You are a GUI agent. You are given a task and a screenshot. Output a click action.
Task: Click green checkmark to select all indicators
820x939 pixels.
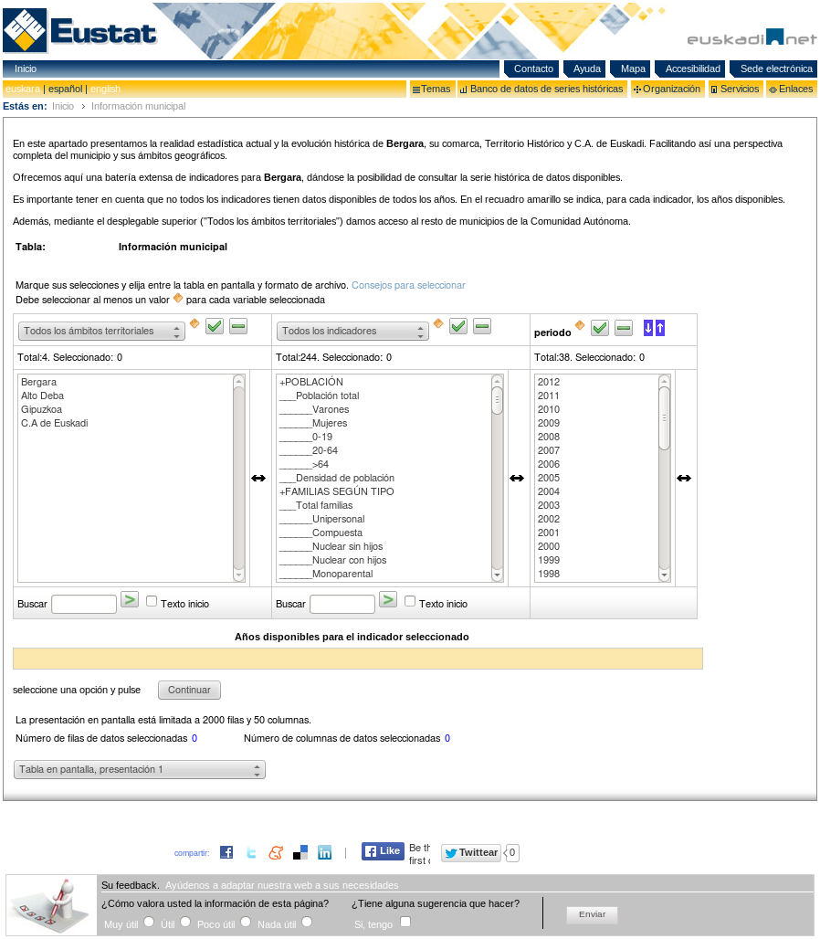458,326
